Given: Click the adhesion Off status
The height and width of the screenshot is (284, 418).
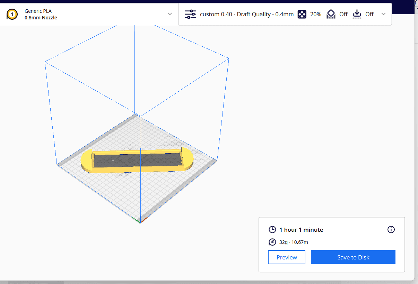Looking at the screenshot, I should pyautogui.click(x=369, y=14).
